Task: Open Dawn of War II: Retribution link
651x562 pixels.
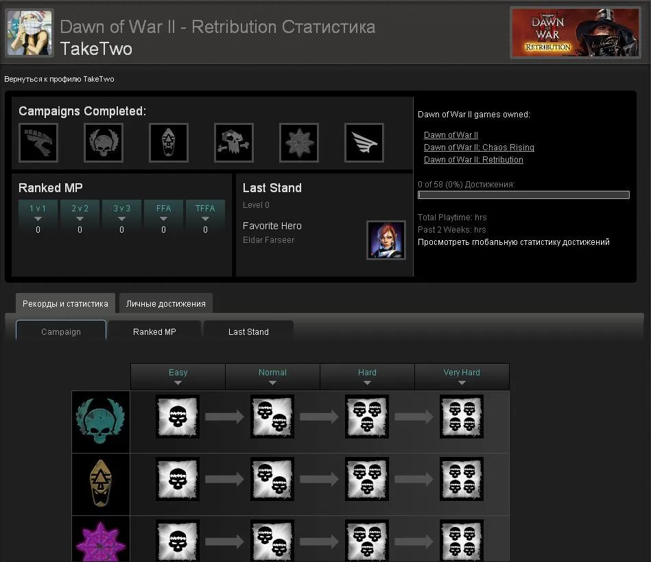Action: point(473,159)
